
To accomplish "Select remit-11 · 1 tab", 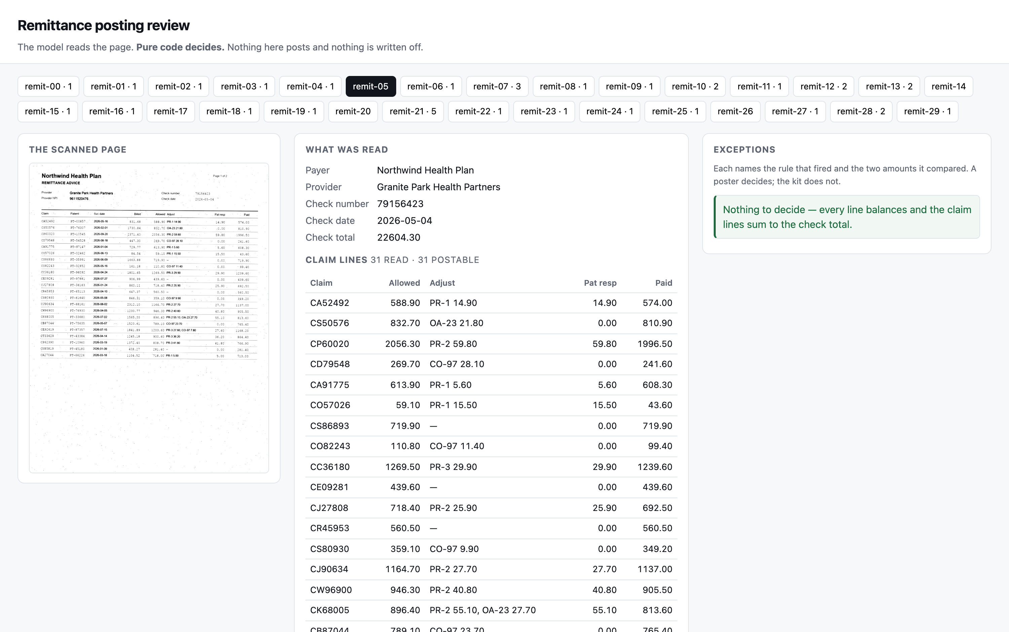I will [x=759, y=86].
